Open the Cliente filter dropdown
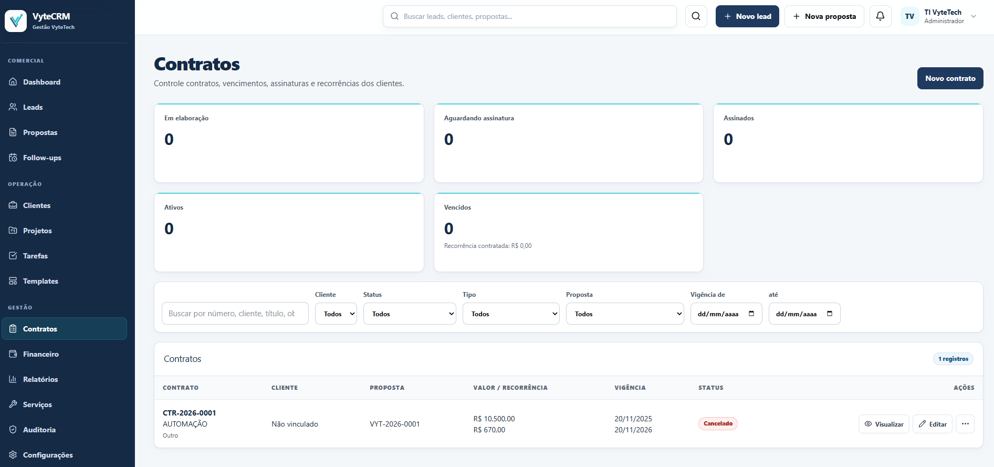 336,314
